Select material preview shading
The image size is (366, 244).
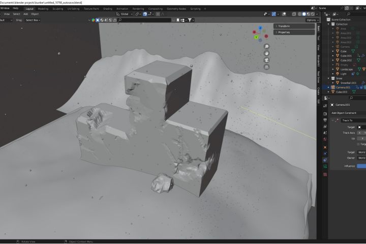click(x=309, y=14)
